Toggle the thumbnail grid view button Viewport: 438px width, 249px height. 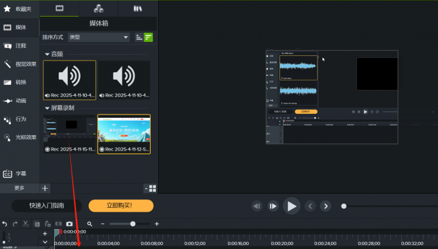tap(153, 189)
